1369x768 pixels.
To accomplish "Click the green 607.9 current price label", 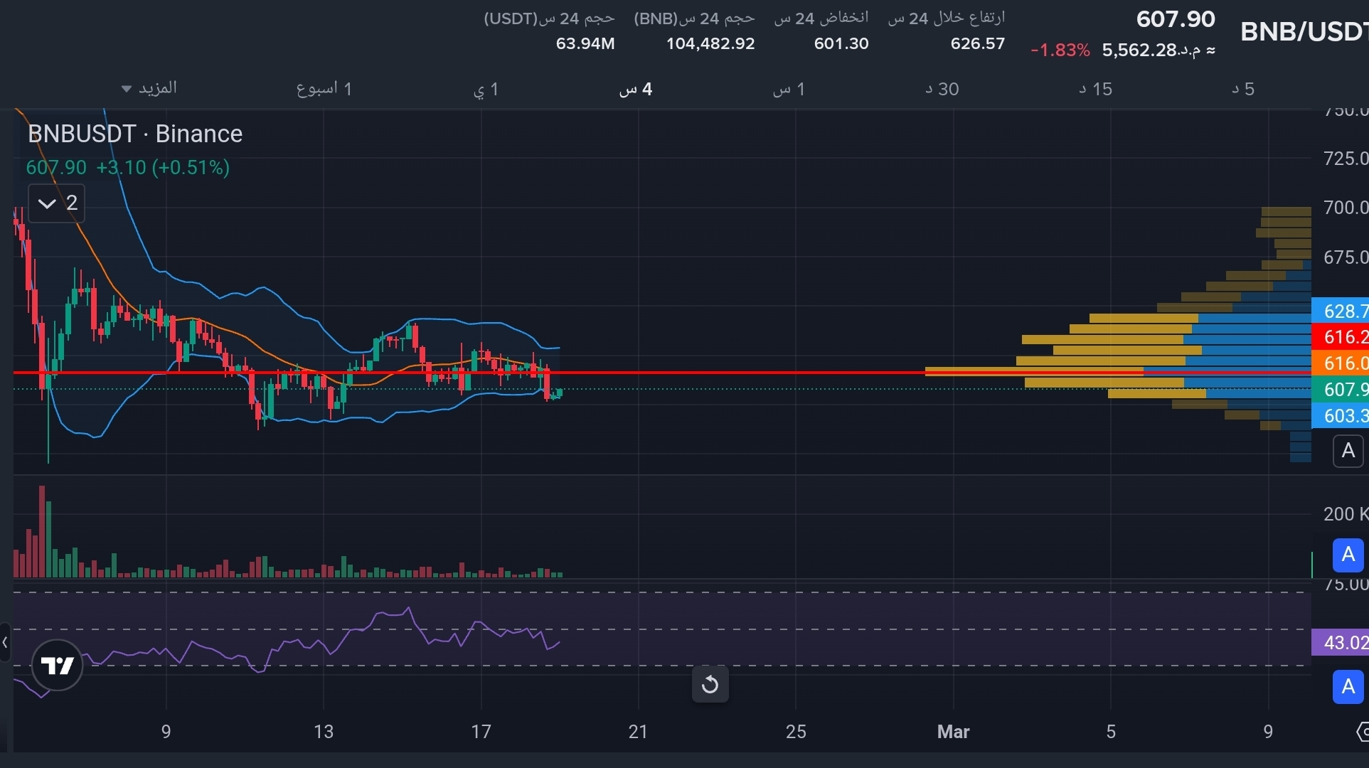I will point(1340,389).
